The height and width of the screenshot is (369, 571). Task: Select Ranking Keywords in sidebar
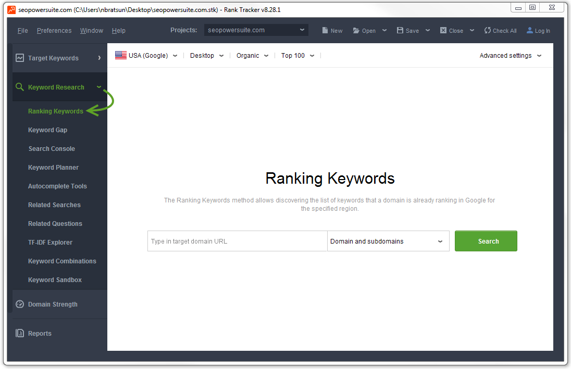click(56, 111)
